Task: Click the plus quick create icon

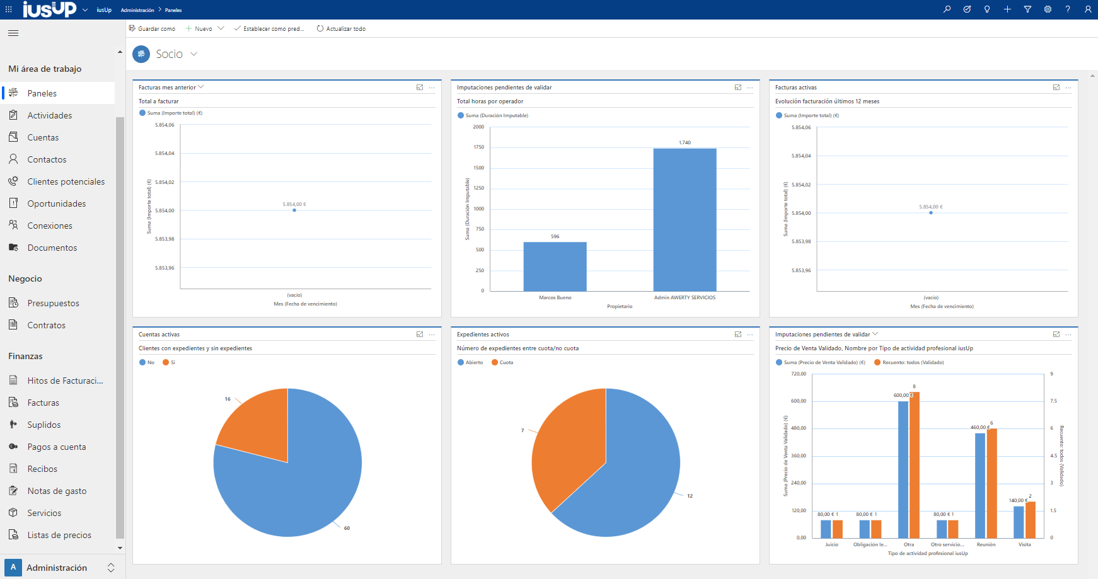Action: [1007, 9]
